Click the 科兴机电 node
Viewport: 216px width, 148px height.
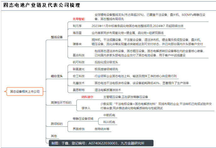click(109, 122)
